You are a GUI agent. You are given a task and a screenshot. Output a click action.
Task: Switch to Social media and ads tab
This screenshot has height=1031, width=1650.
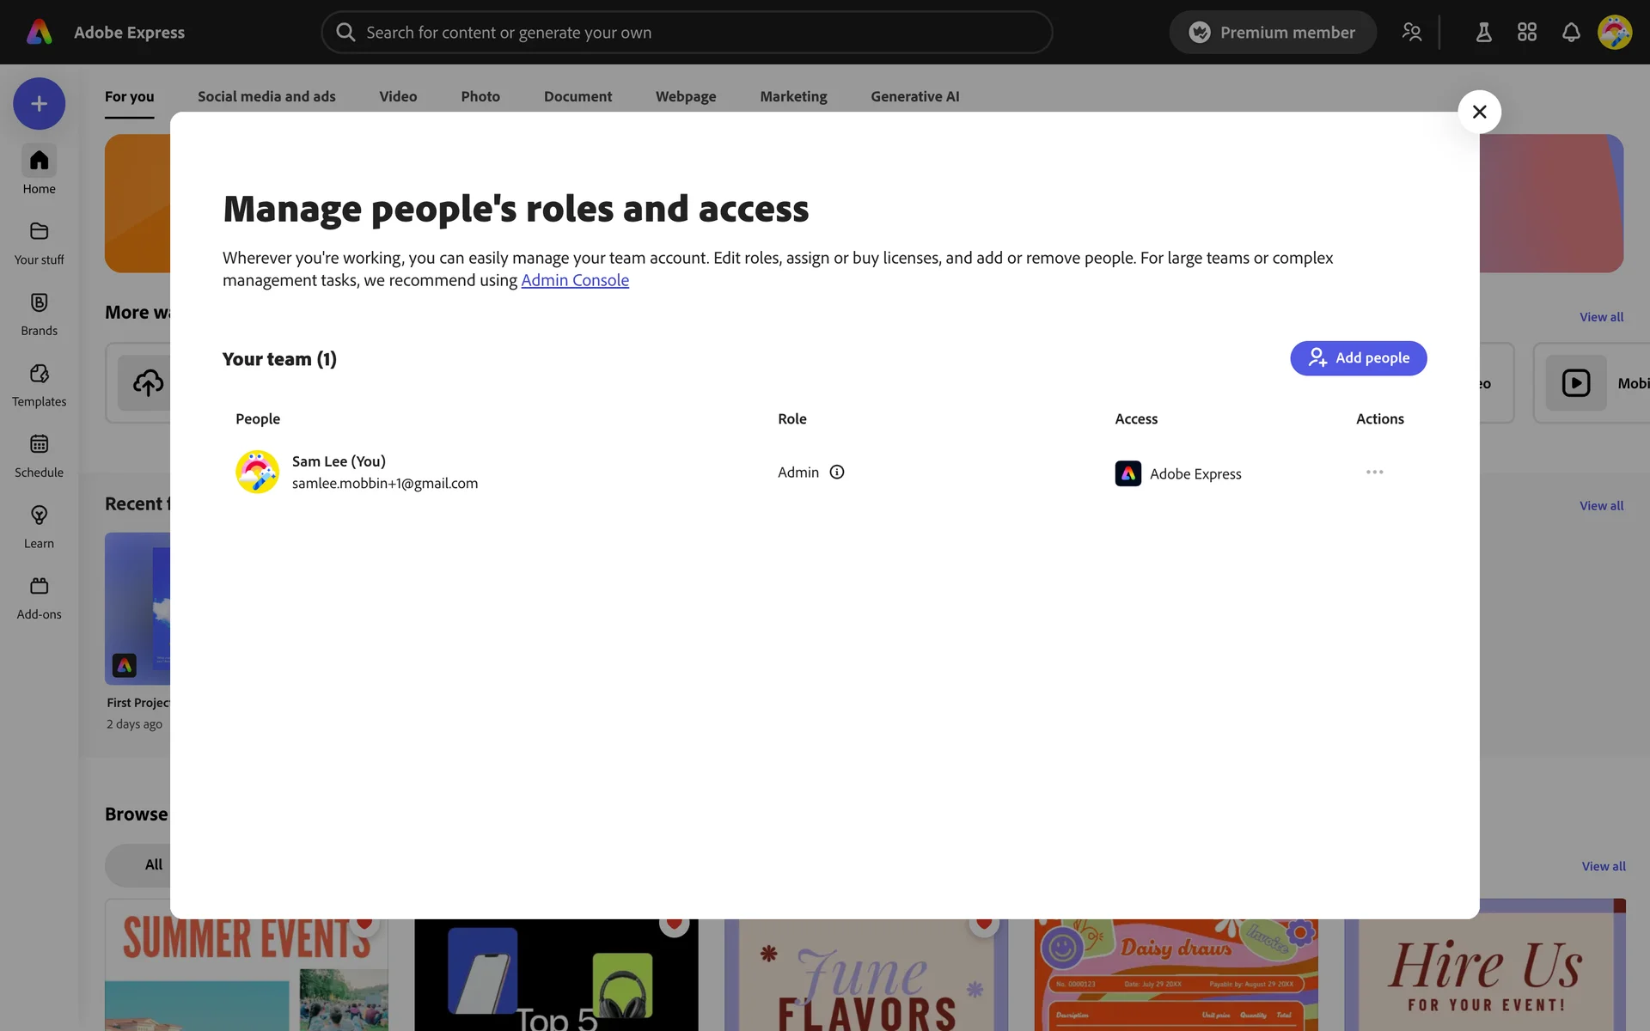266,96
